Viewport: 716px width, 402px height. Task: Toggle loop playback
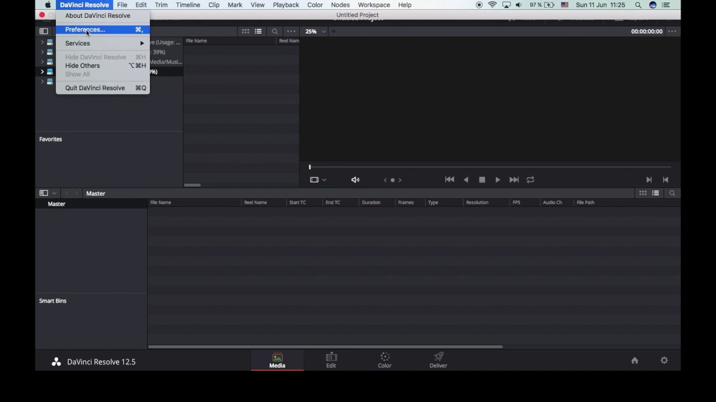coord(530,180)
